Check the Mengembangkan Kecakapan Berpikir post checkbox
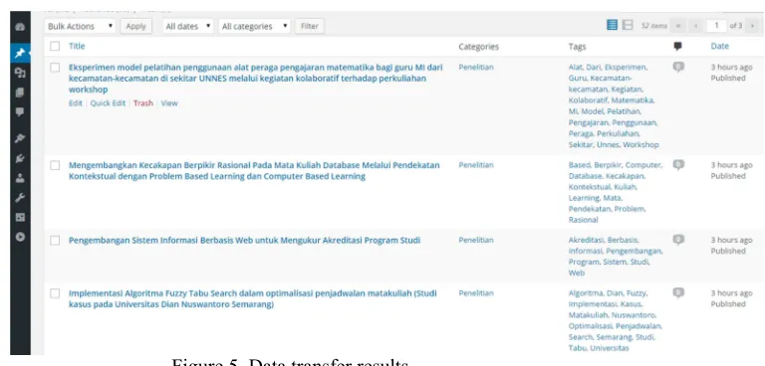The width and height of the screenshot is (765, 366). (55, 165)
